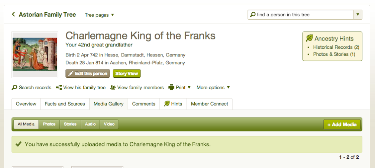This screenshot has height=168, width=375.
Task: Open the Comments tab
Action: click(143, 104)
